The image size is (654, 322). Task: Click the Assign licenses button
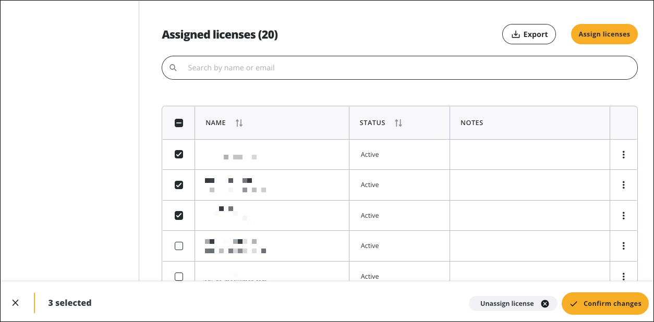[x=604, y=34]
